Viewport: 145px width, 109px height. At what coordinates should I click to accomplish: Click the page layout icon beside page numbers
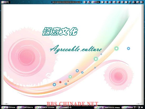coord(85,2)
